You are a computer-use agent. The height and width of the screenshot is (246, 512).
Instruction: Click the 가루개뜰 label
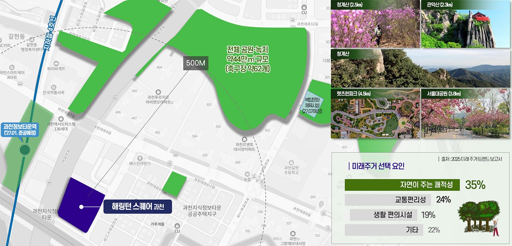click(158, 224)
